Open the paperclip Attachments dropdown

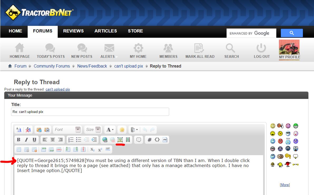pos(134,130)
